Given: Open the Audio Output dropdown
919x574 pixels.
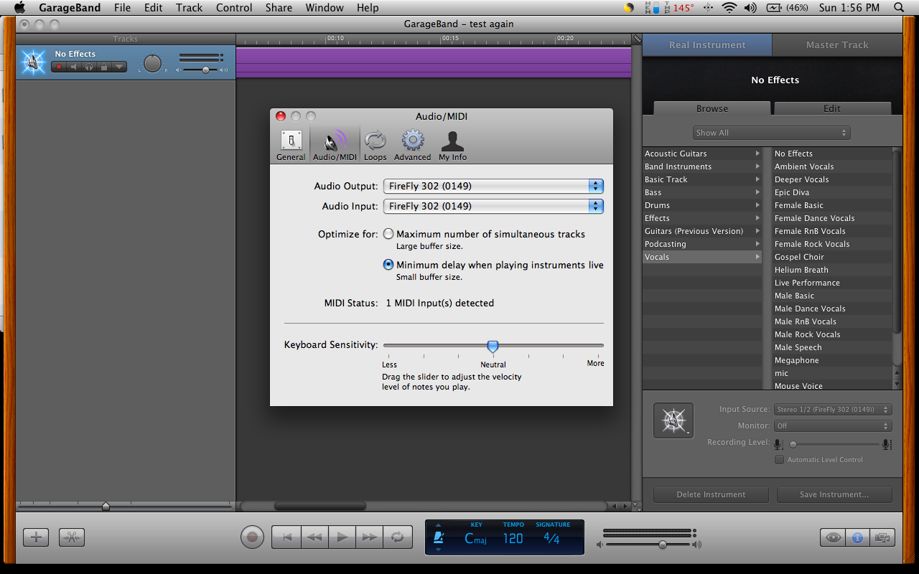Looking at the screenshot, I should [x=493, y=186].
